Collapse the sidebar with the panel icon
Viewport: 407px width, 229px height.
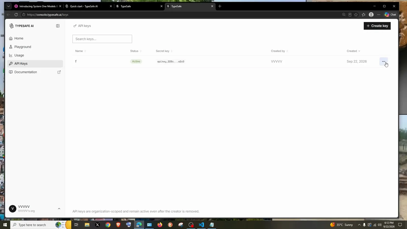[58, 26]
